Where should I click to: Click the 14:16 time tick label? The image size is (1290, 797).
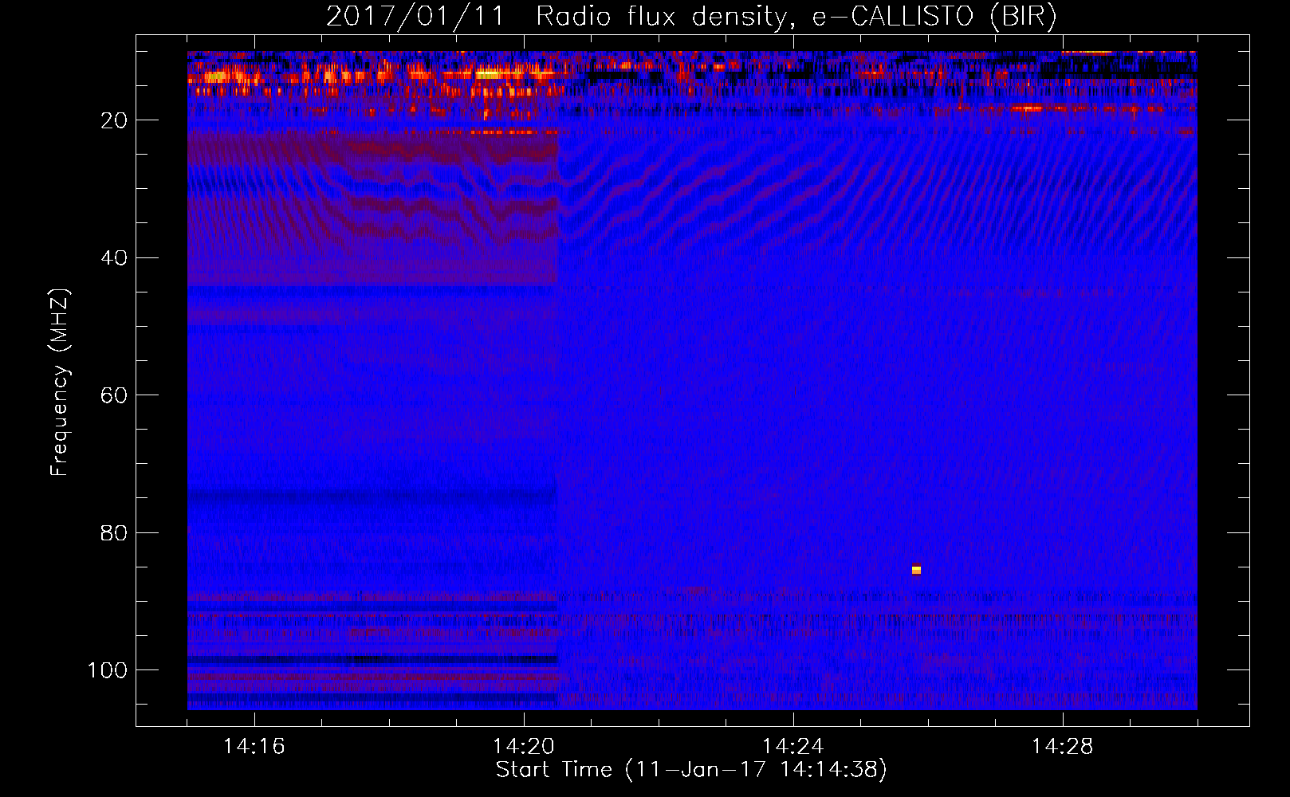coord(254,747)
